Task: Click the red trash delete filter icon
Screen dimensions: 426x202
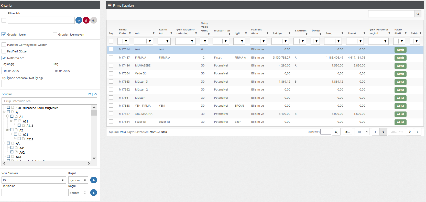Action: (x=86, y=20)
